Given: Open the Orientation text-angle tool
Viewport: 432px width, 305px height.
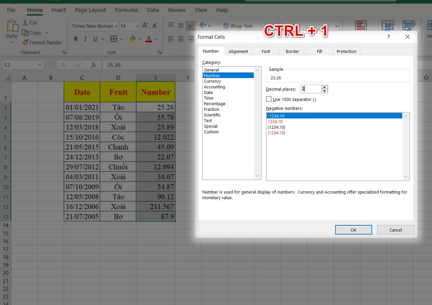Looking at the screenshot, I should point(203,26).
